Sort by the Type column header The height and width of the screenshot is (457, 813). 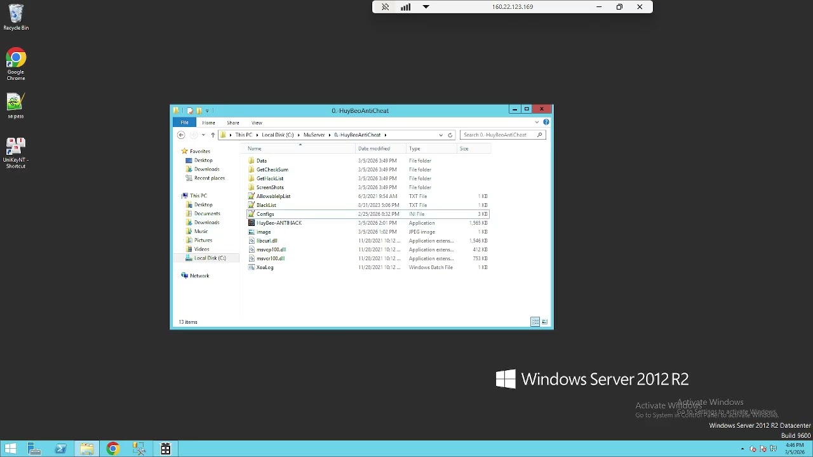pos(432,149)
